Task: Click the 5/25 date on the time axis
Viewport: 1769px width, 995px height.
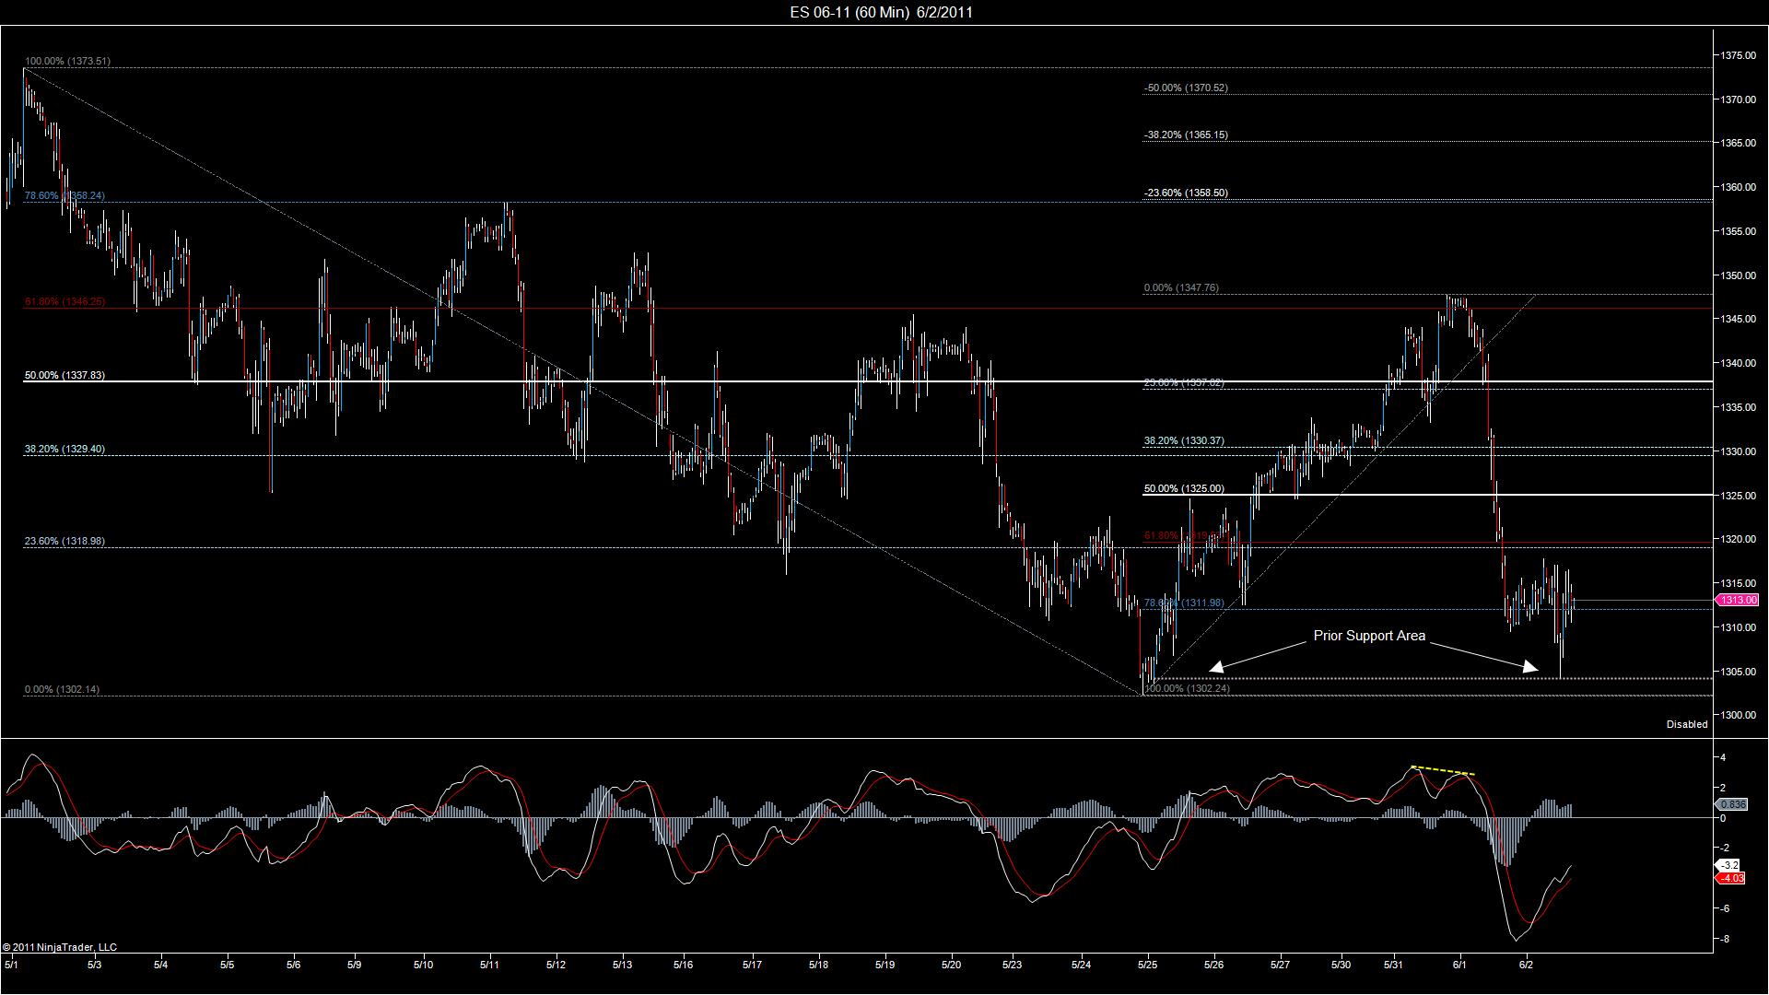Action: 1148,965
